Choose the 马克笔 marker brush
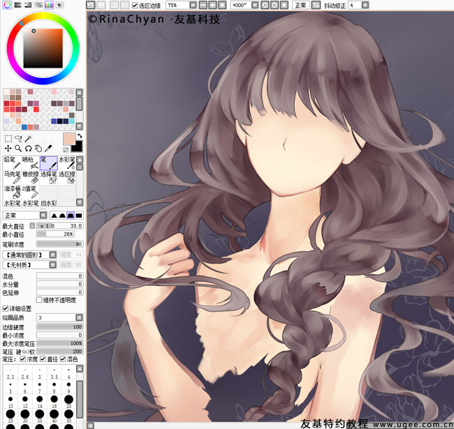The height and width of the screenshot is (429, 454). point(12,177)
